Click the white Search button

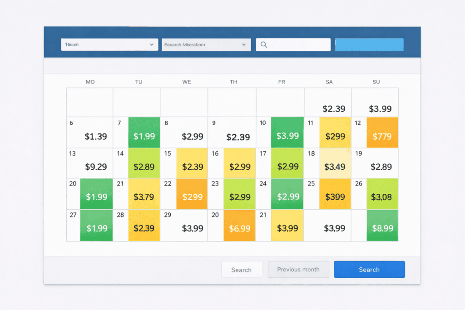(x=242, y=270)
